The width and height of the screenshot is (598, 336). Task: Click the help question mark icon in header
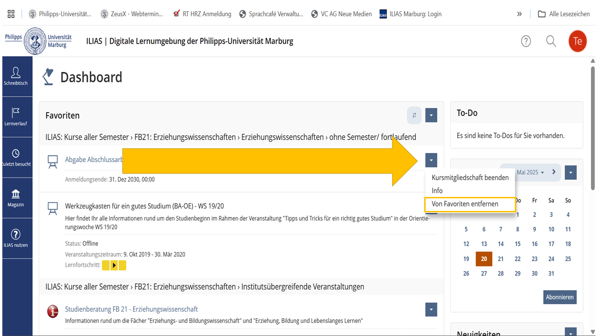click(526, 41)
